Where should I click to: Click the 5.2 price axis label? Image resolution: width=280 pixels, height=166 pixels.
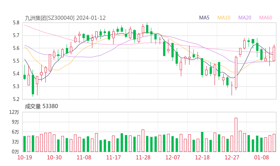[x=16, y=99]
